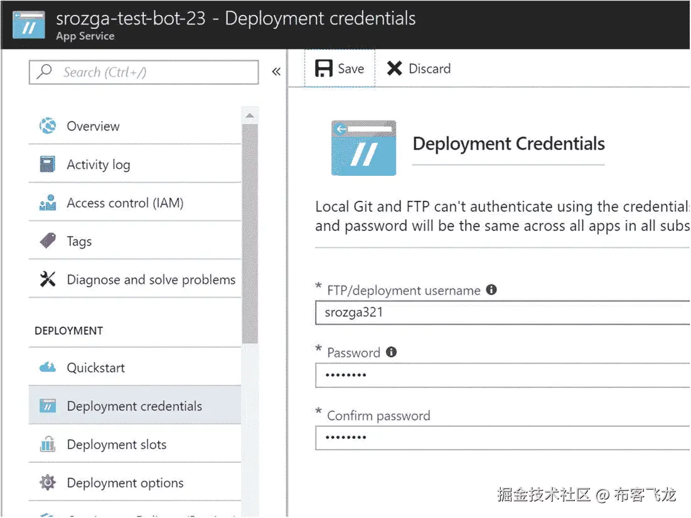Click the Access control people icon
691x518 pixels.
[x=48, y=203]
